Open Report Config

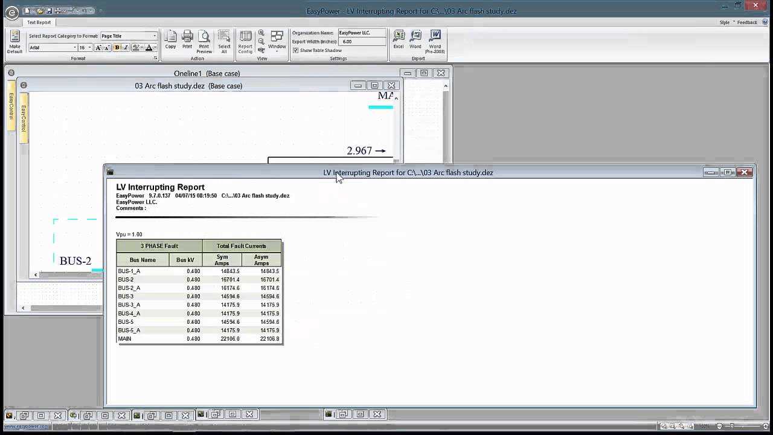(245, 42)
